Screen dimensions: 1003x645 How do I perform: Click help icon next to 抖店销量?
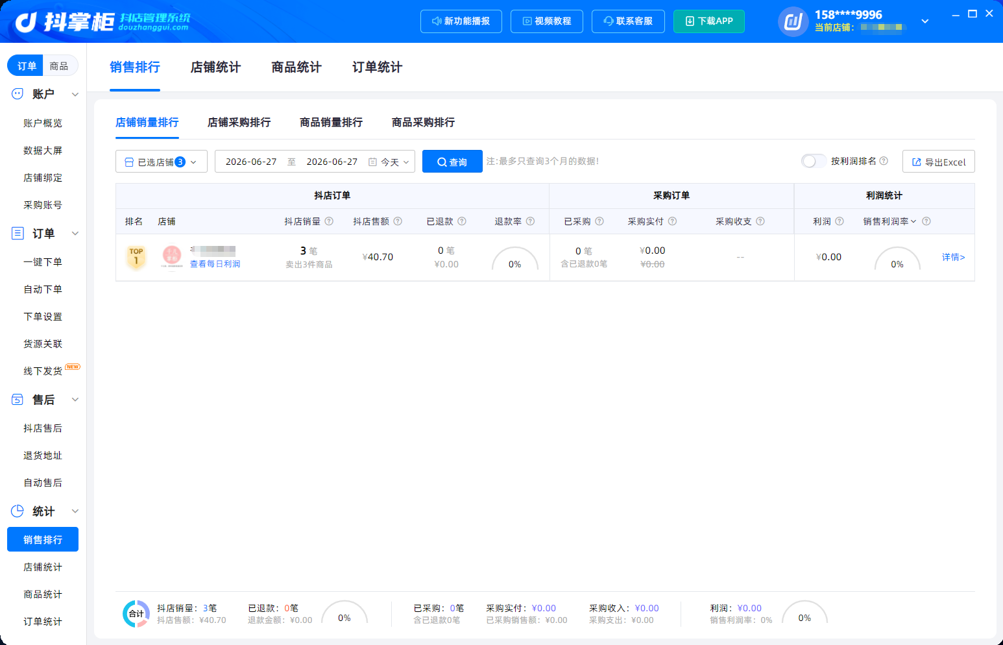click(x=329, y=221)
